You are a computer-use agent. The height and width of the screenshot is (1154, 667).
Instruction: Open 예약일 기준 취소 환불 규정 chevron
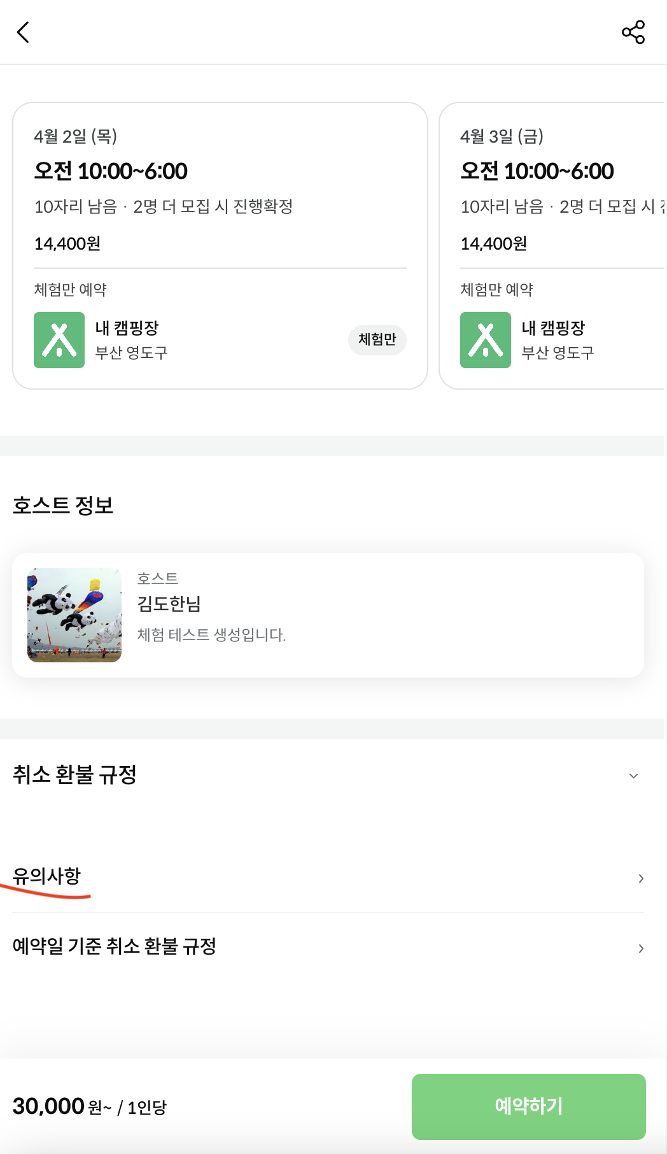(641, 948)
